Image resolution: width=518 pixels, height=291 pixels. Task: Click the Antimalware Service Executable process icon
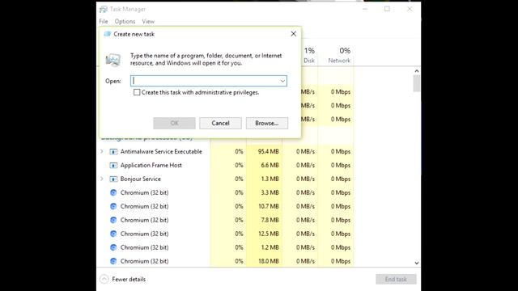[113, 152]
